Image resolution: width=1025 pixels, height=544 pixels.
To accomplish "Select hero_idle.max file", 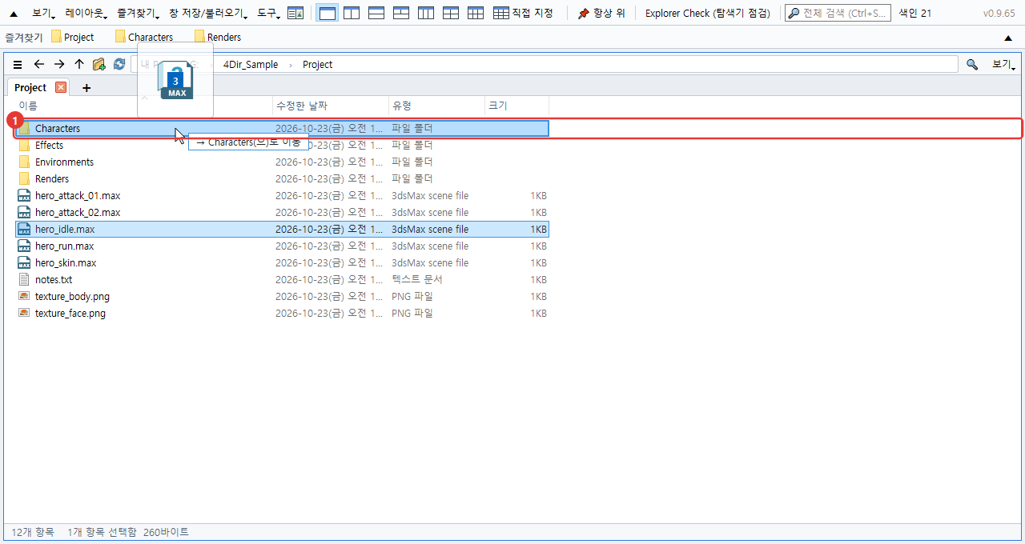I will 282,230.
